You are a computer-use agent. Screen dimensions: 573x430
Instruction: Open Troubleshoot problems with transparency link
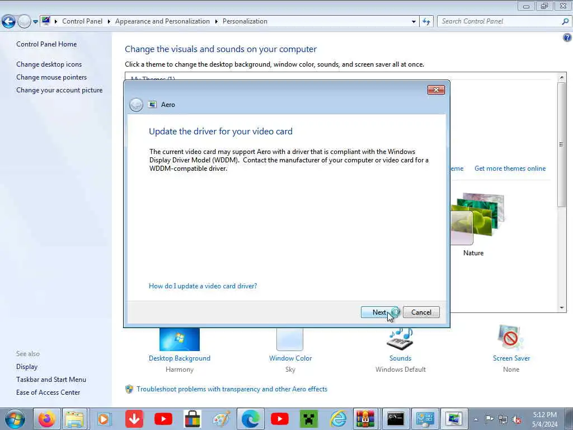(232, 389)
